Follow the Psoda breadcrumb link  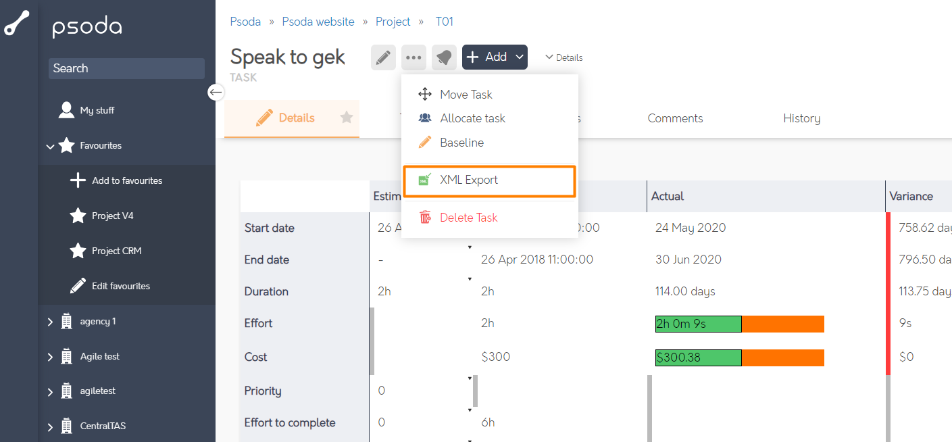pos(245,22)
